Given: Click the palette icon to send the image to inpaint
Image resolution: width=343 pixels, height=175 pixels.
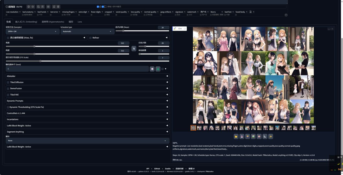Looking at the screenshot, I should [x=259, y=136].
